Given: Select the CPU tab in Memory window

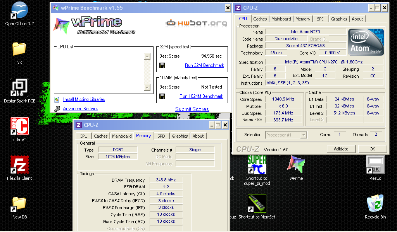Looking at the screenshot, I should tap(84, 136).
